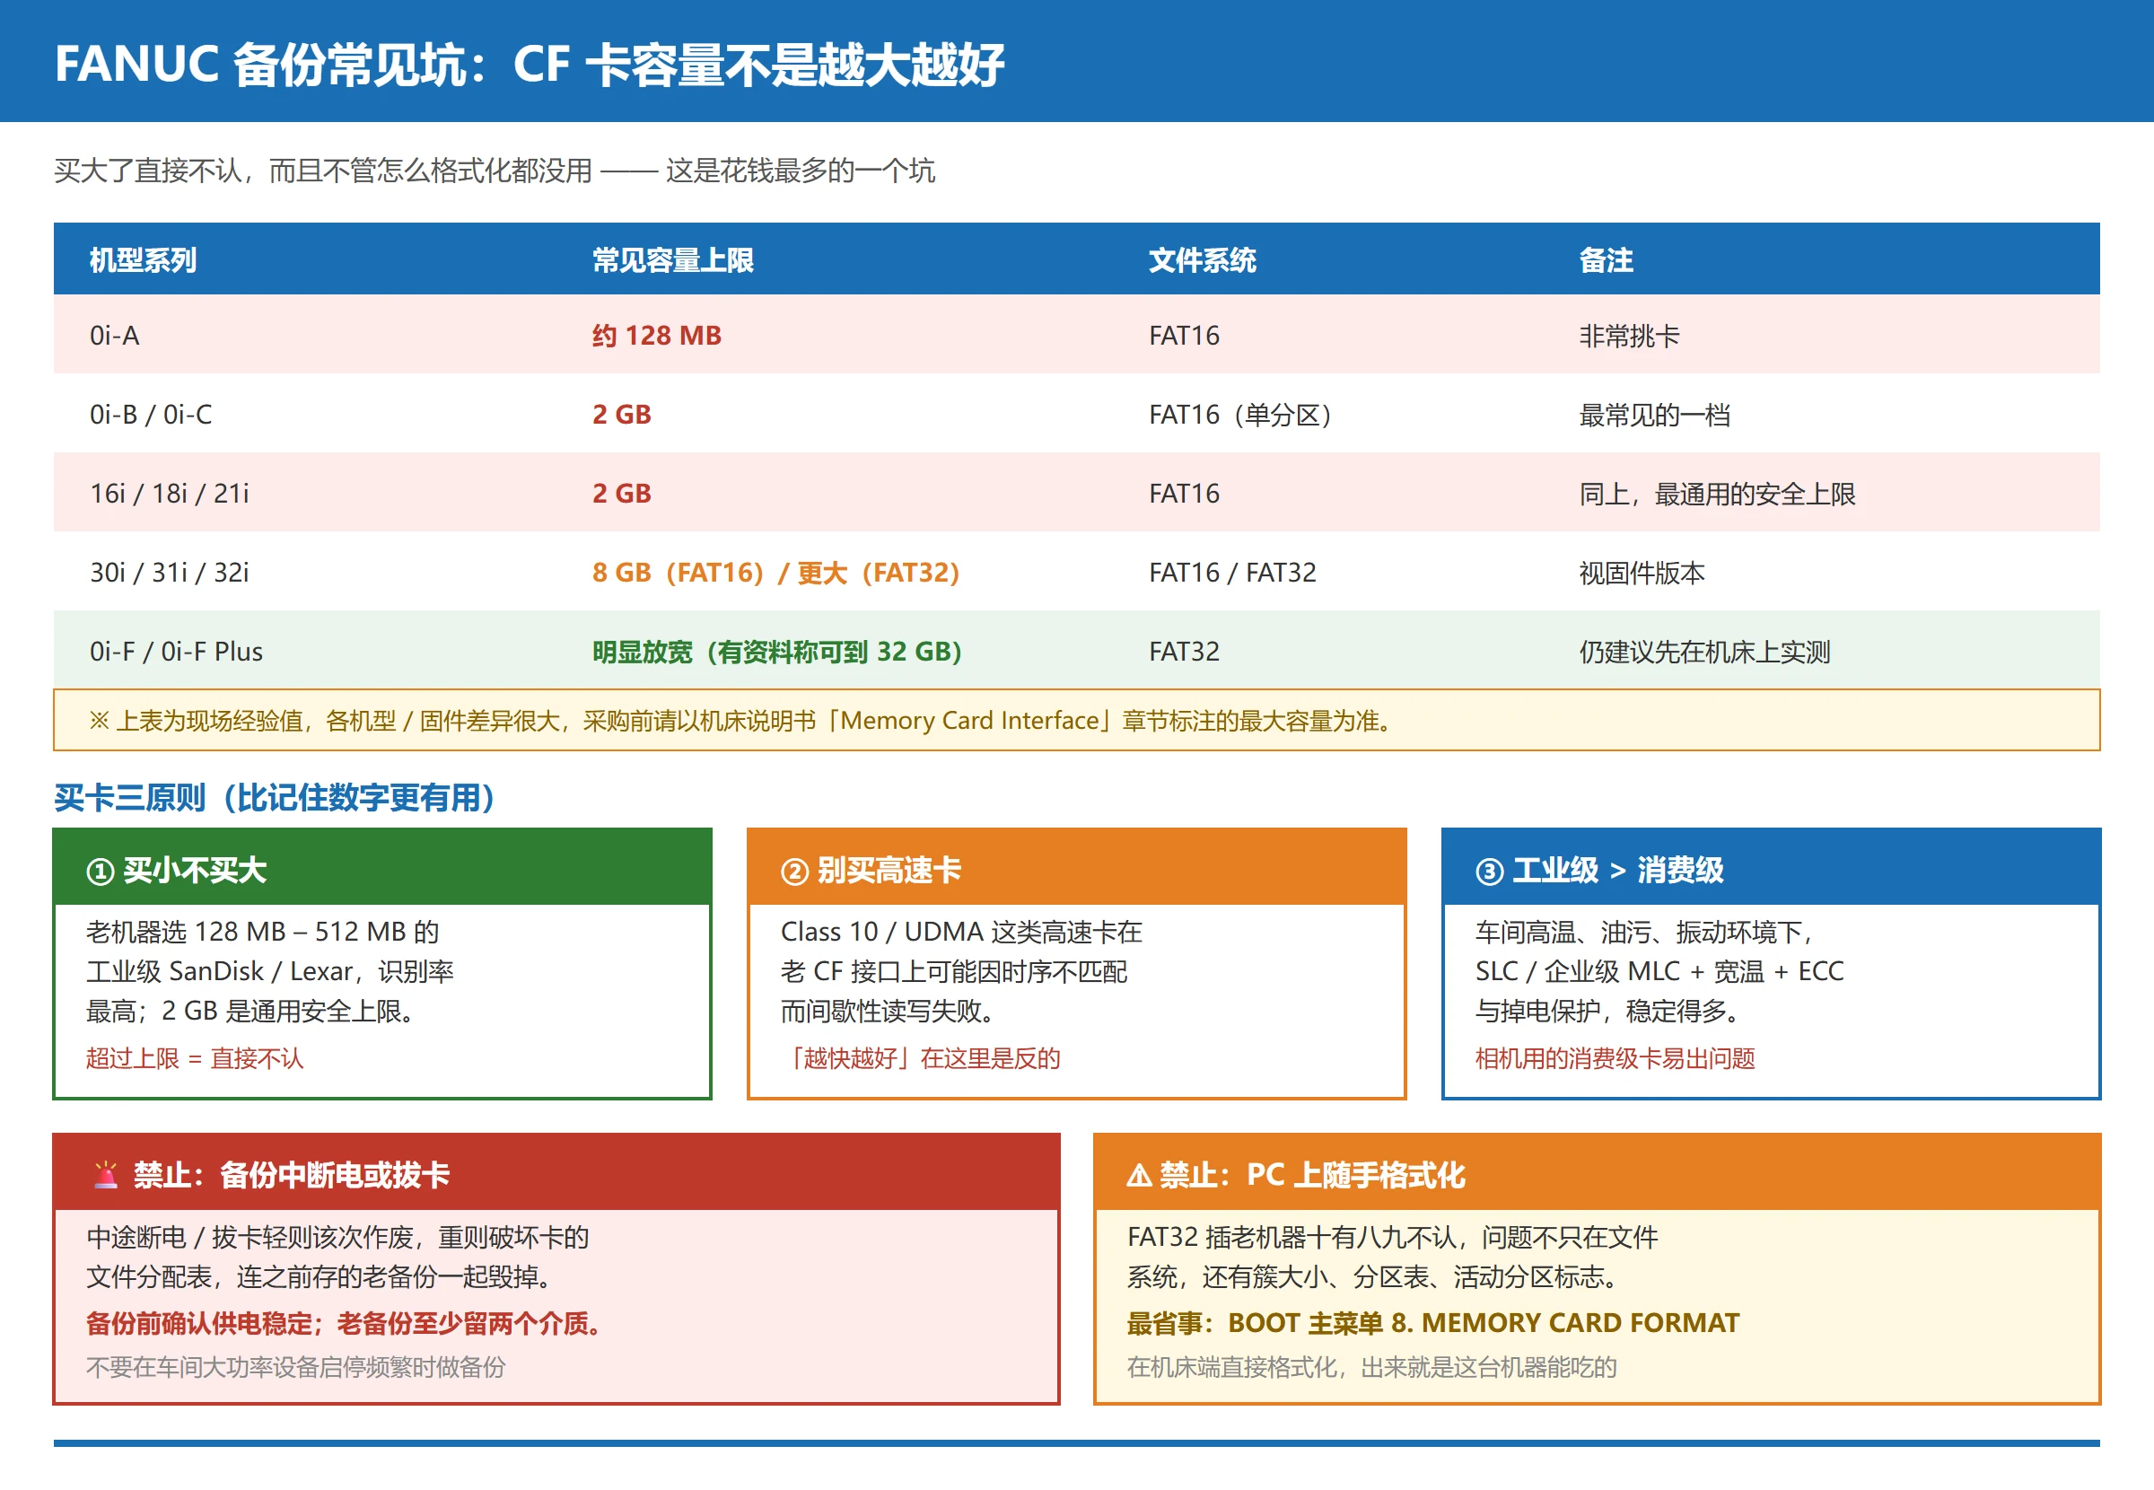Click the red text 相机用的消费级卡易出问题

pyautogui.click(x=1615, y=1057)
